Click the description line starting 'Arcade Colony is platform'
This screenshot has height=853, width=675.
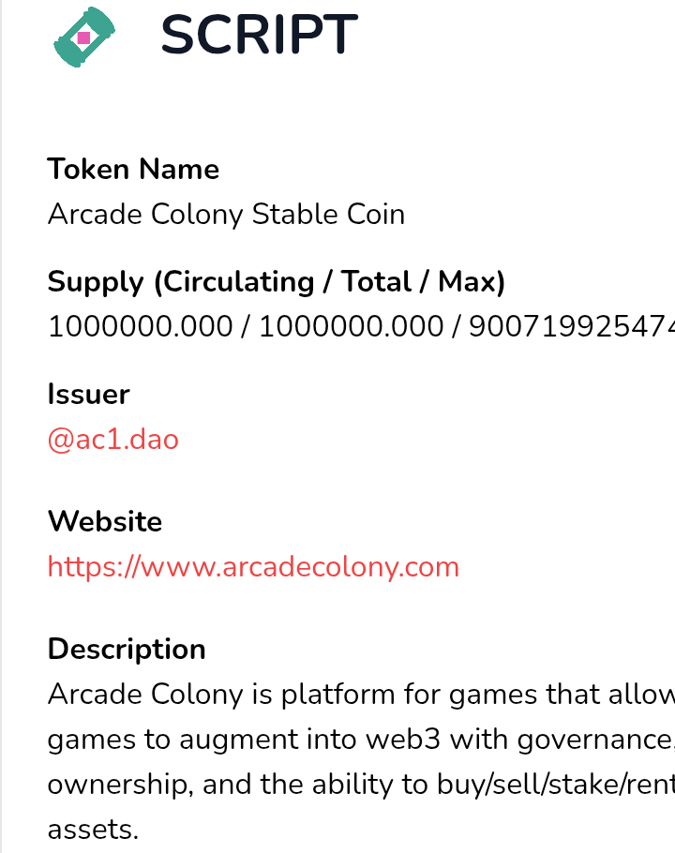point(361,695)
